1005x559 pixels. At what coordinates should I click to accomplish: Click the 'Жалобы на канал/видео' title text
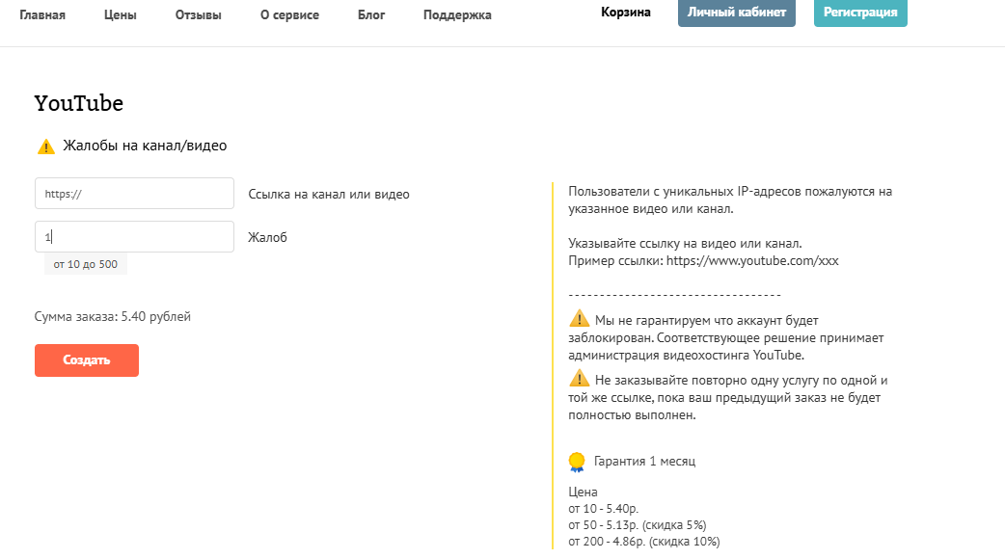click(145, 146)
